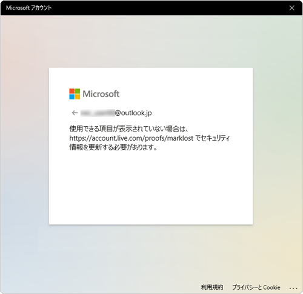Click the 情報を更新する必要があります text line

113,147
